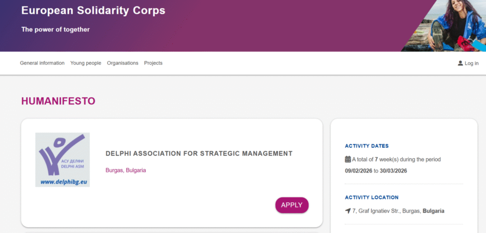Click the ACTIVITY LOCATION section heading

tap(372, 197)
